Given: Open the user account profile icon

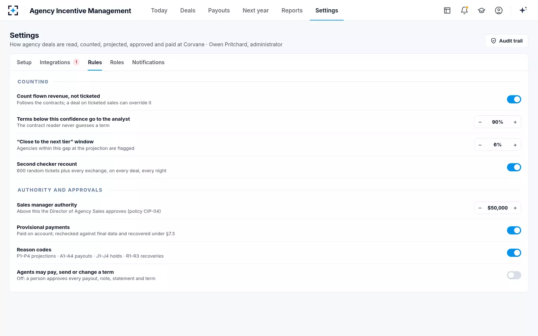Looking at the screenshot, I should (499, 10).
